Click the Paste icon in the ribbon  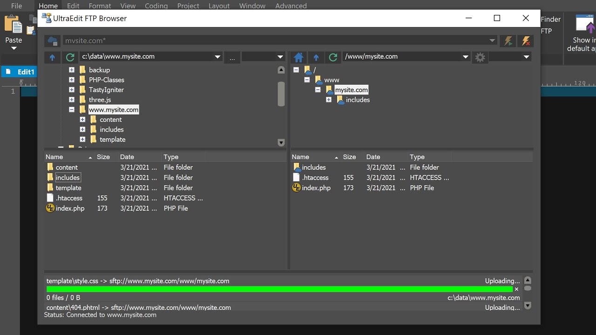tap(13, 25)
